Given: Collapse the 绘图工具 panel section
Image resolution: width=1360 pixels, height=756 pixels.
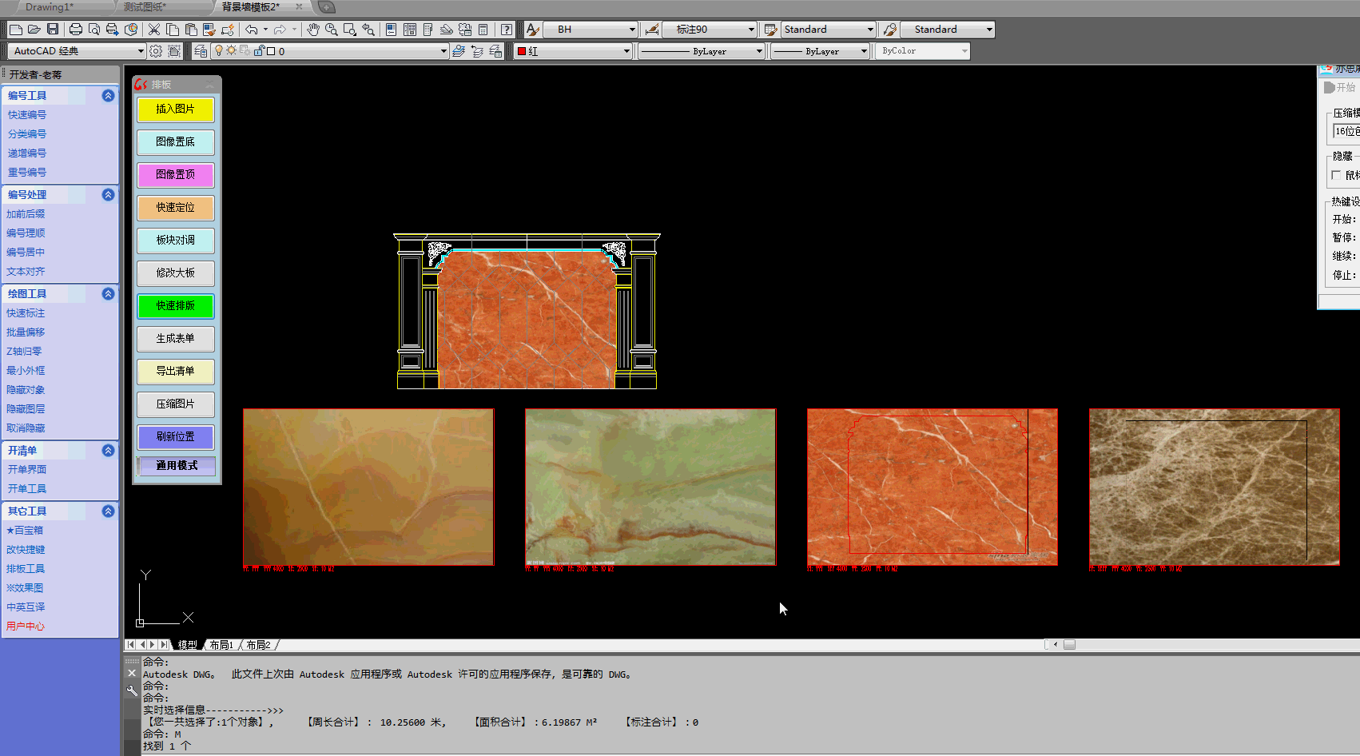Looking at the screenshot, I should click(x=108, y=294).
